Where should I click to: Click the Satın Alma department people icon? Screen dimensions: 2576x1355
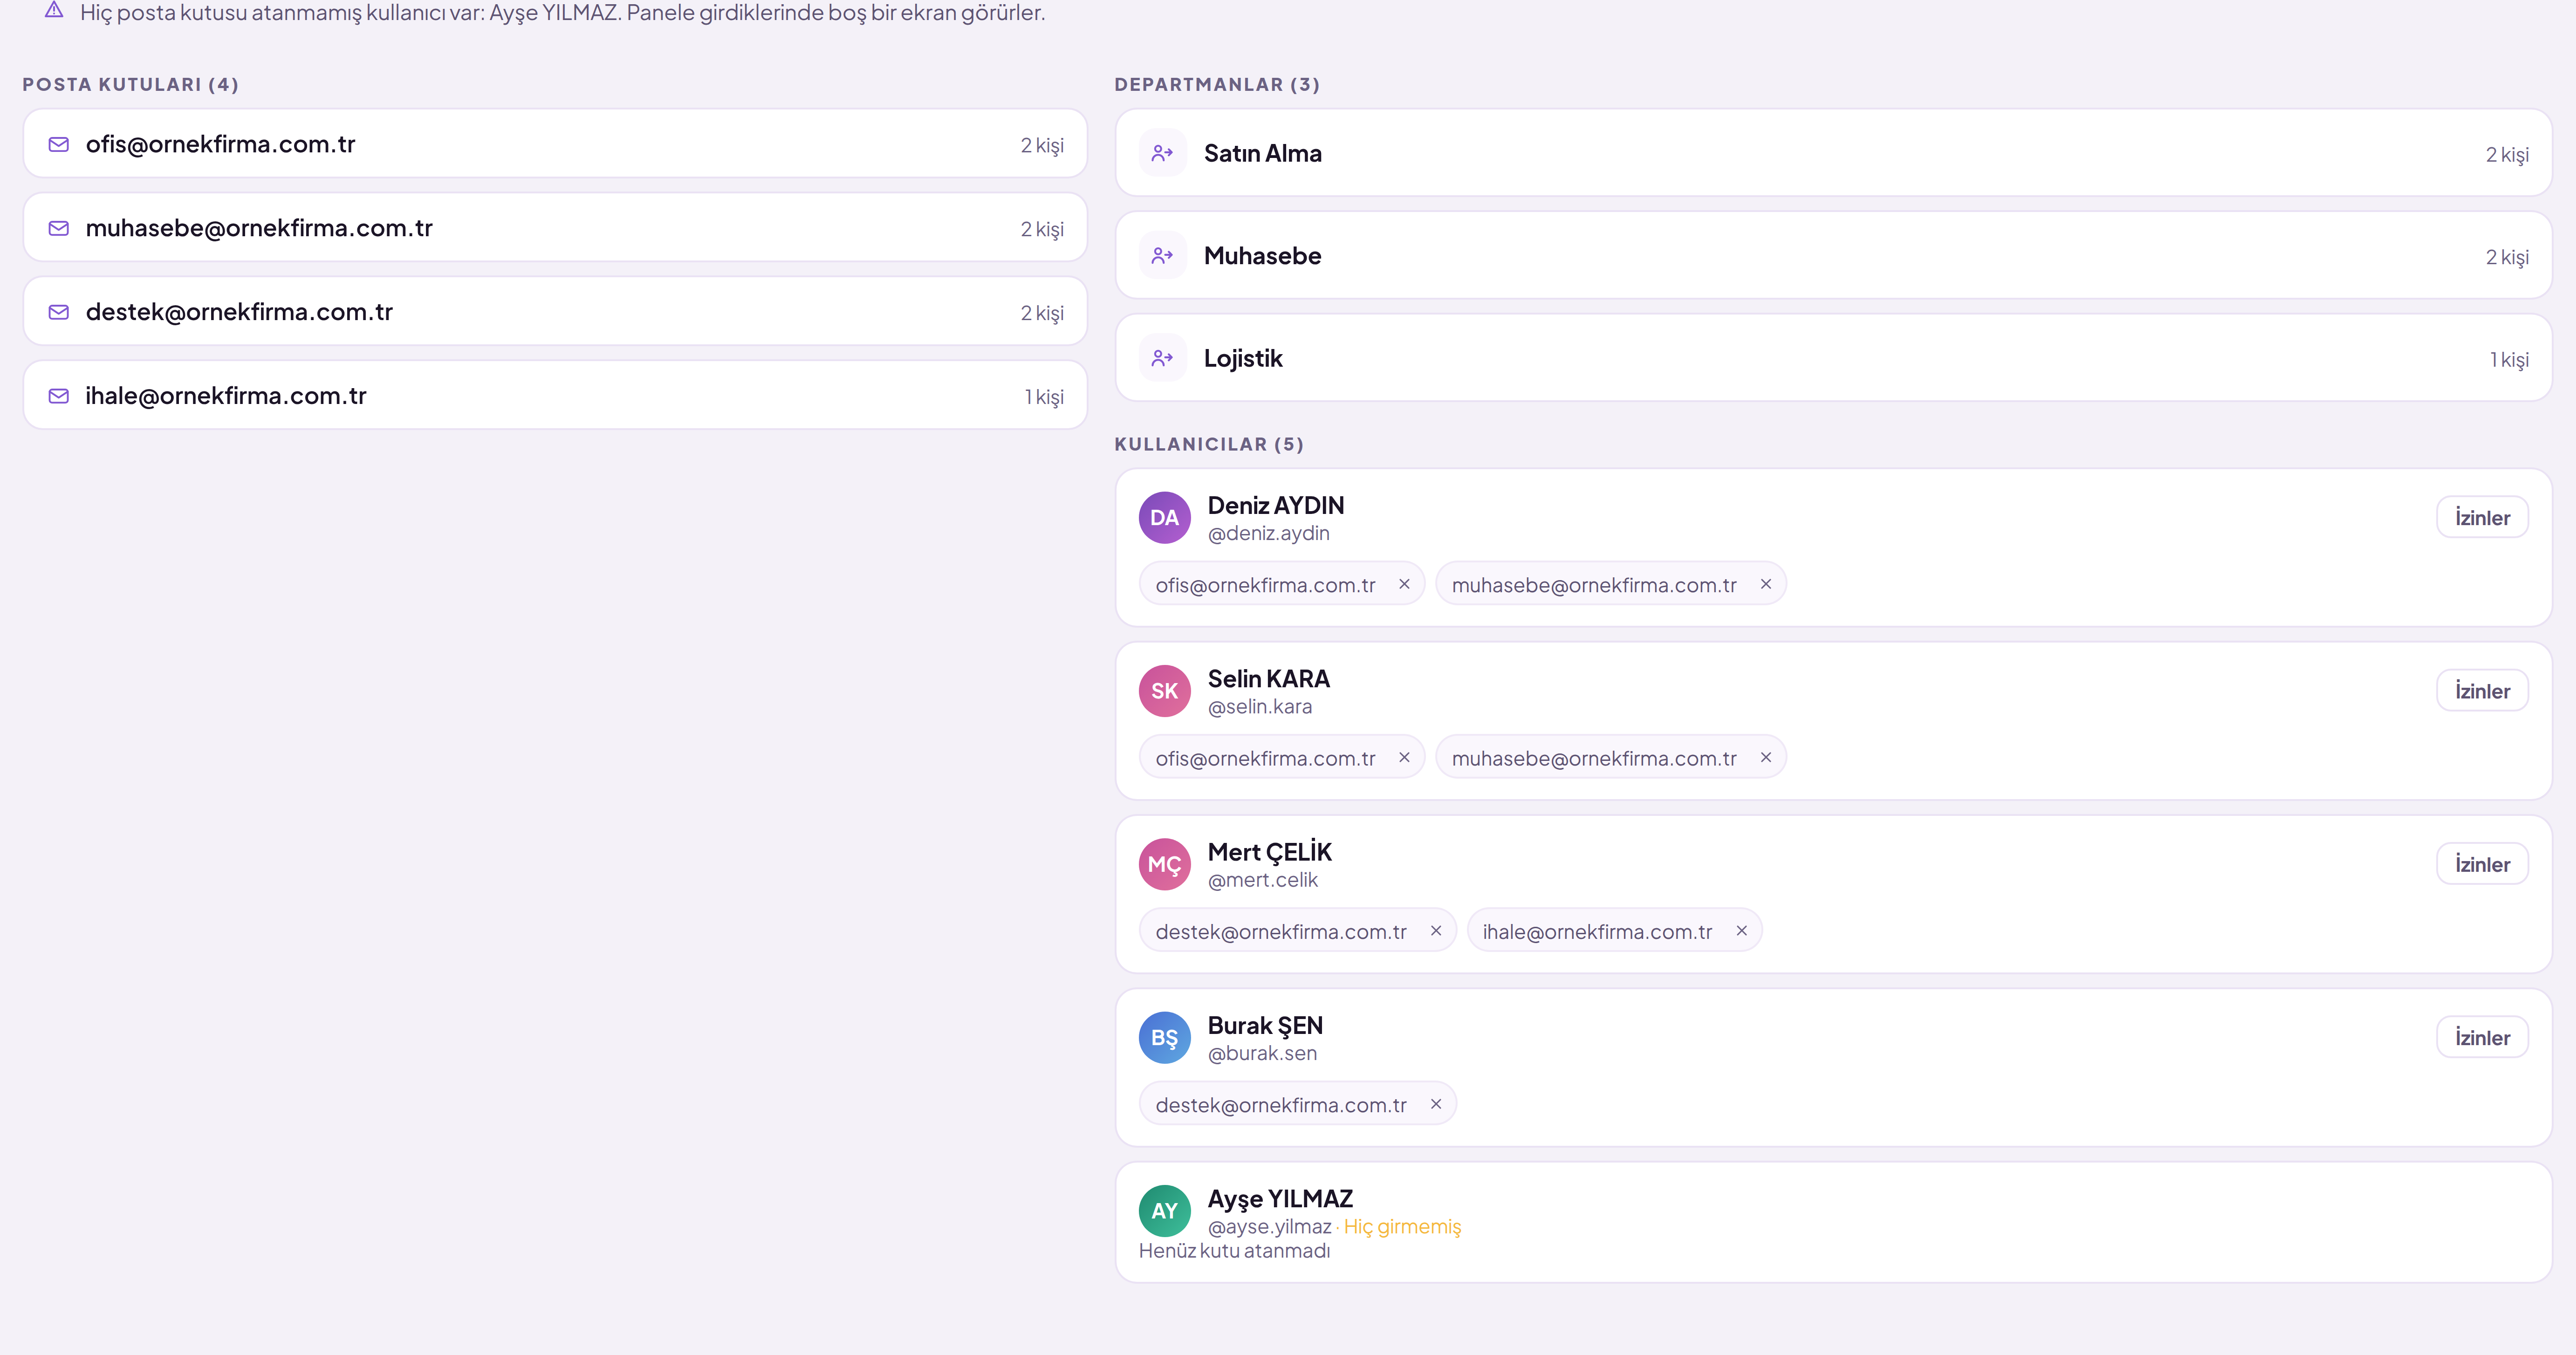pos(1162,153)
